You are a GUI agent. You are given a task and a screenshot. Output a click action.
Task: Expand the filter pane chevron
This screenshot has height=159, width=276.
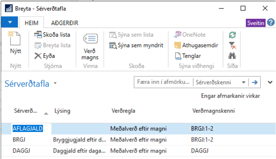click(270, 82)
